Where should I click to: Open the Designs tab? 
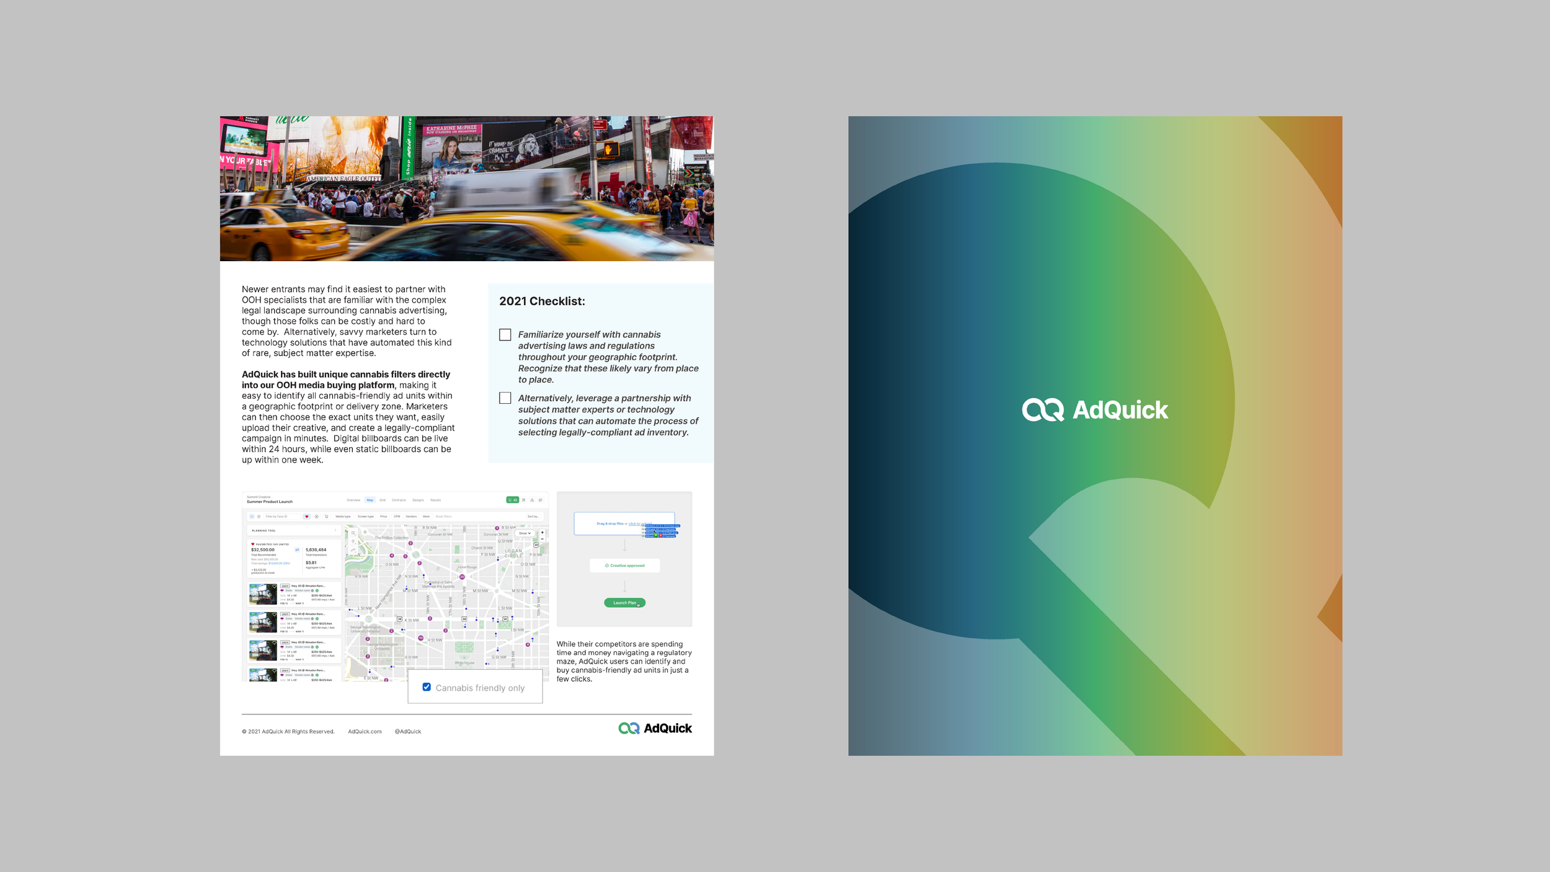(418, 500)
